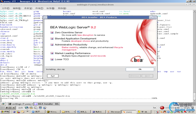Open the 文件(F) menu in terminal
The height and width of the screenshot is (114, 196).
(6, 8)
